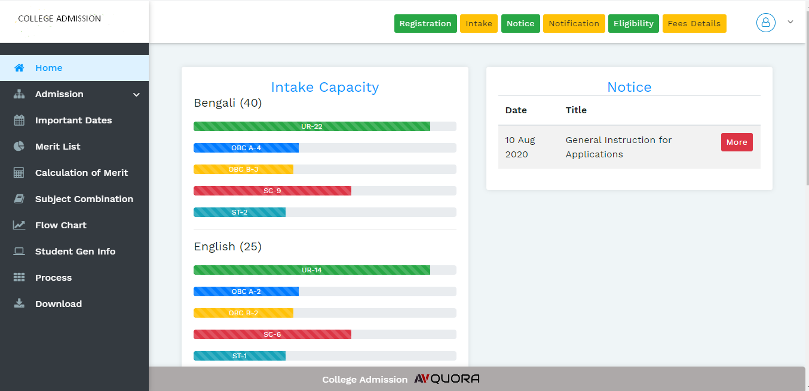Click the Flow Chart line graph icon
Screen dimensions: 809x391
pyautogui.click(x=19, y=225)
